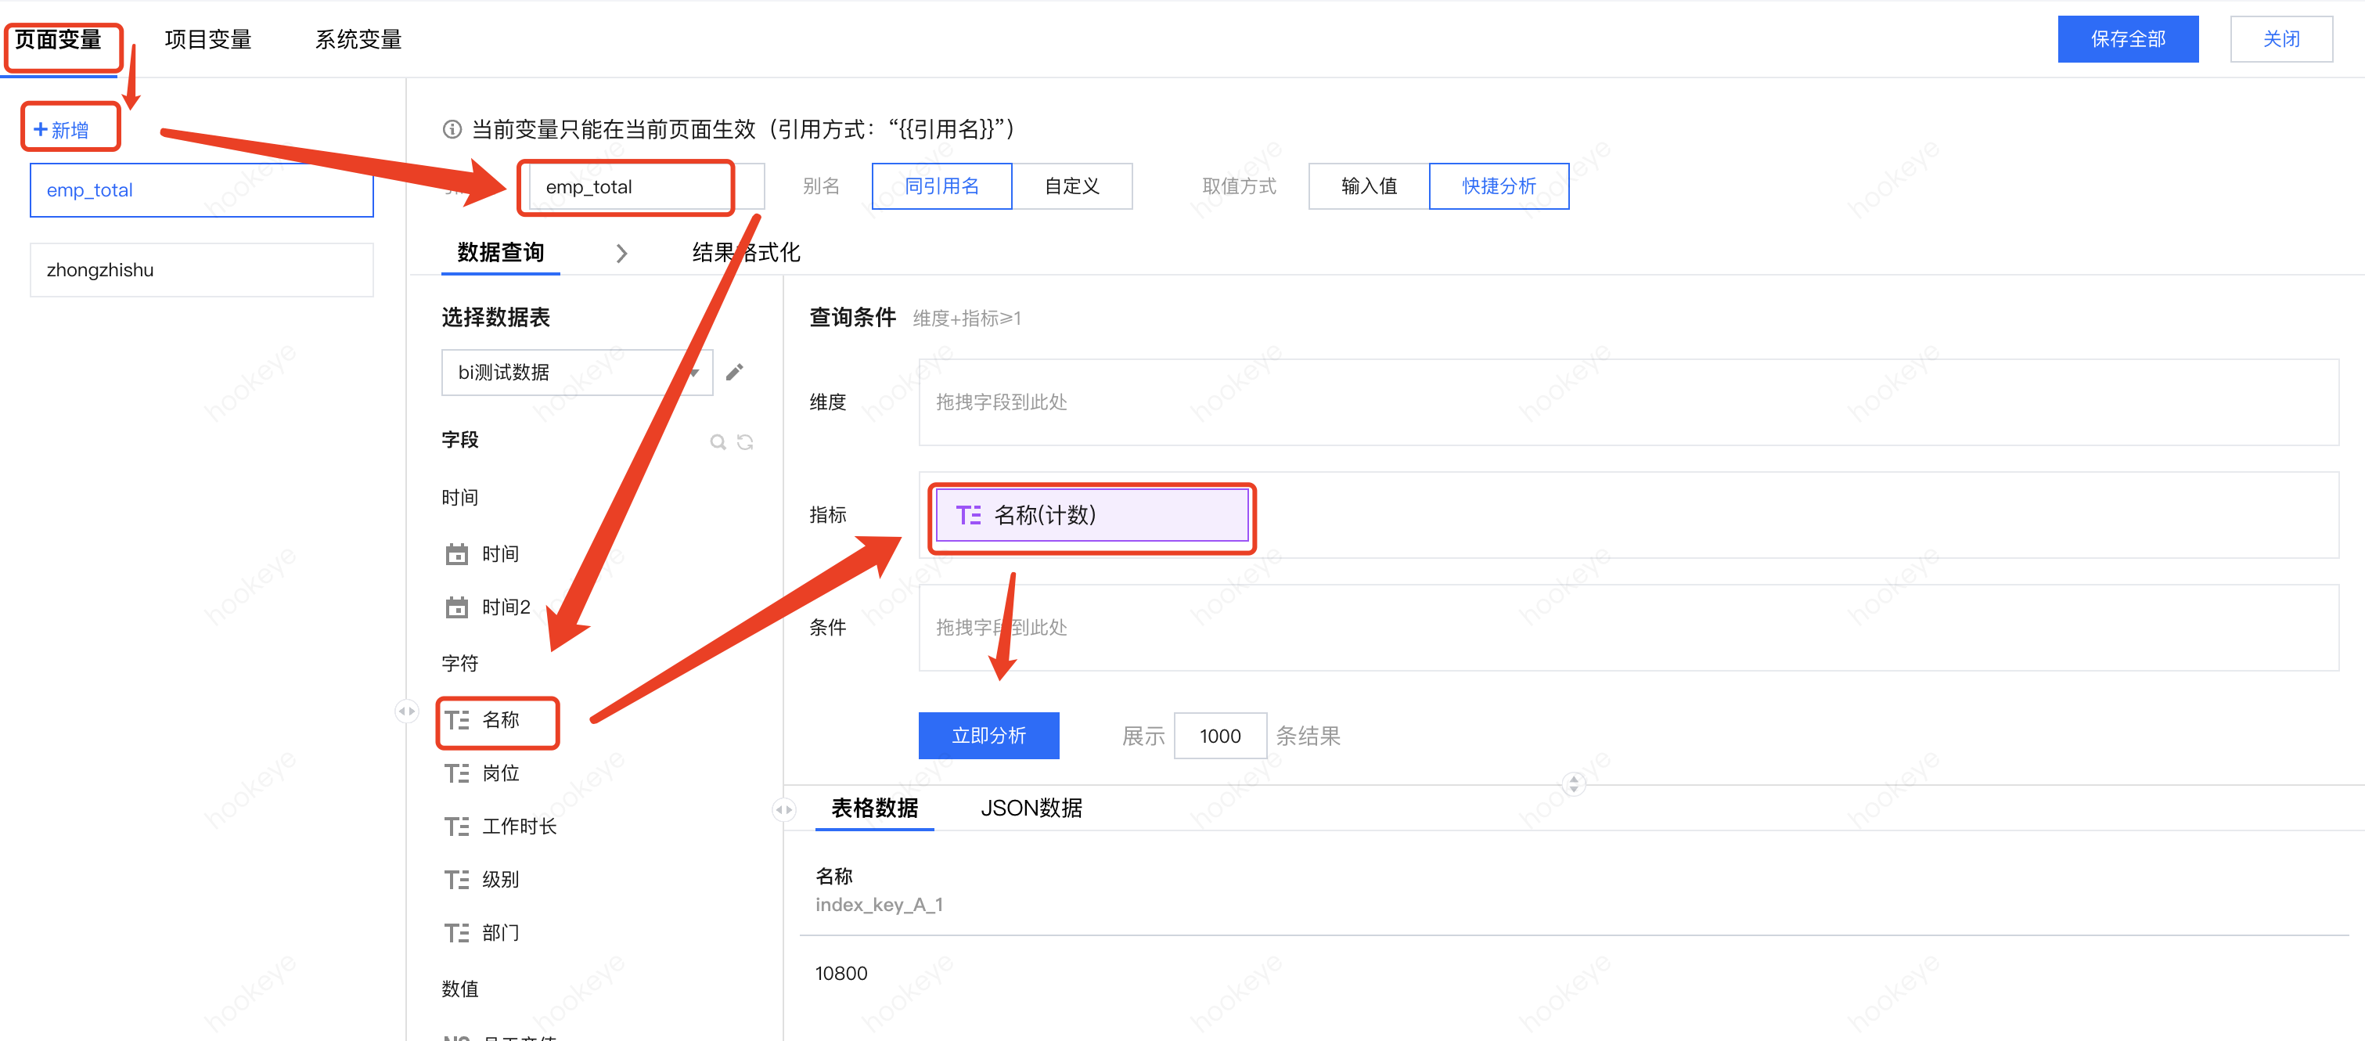
Task: Click the edit pencil icon beside data table
Action: pos(735,372)
